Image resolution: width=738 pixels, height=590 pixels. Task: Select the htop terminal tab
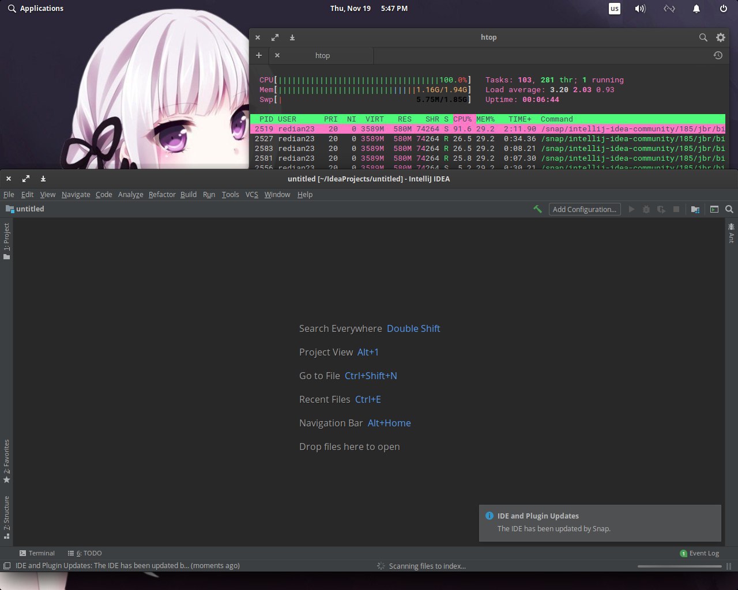tap(322, 55)
